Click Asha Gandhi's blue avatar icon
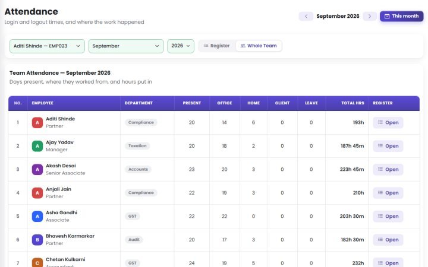The height and width of the screenshot is (267, 428). [x=37, y=217]
